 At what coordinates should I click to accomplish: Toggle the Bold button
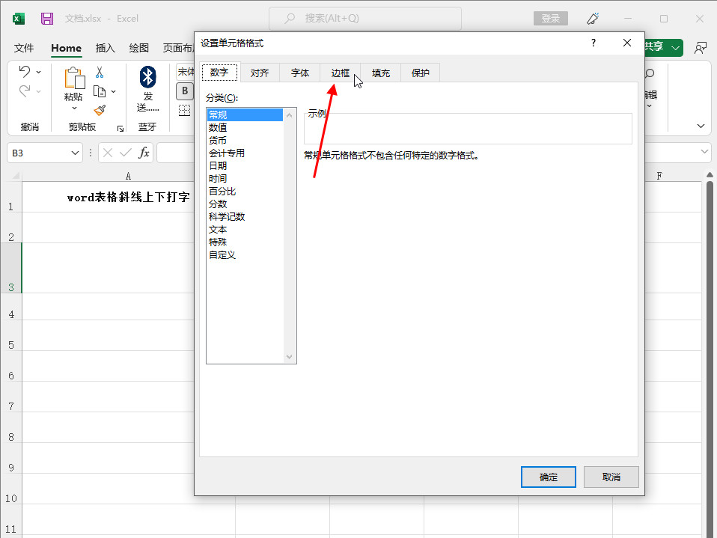pyautogui.click(x=185, y=91)
